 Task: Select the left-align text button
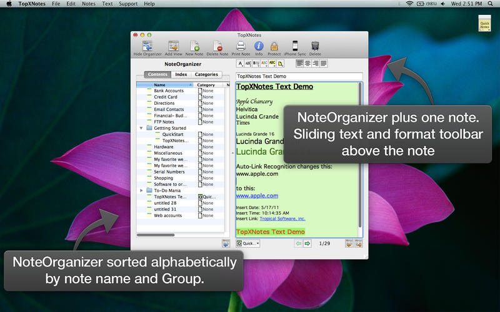[300, 63]
